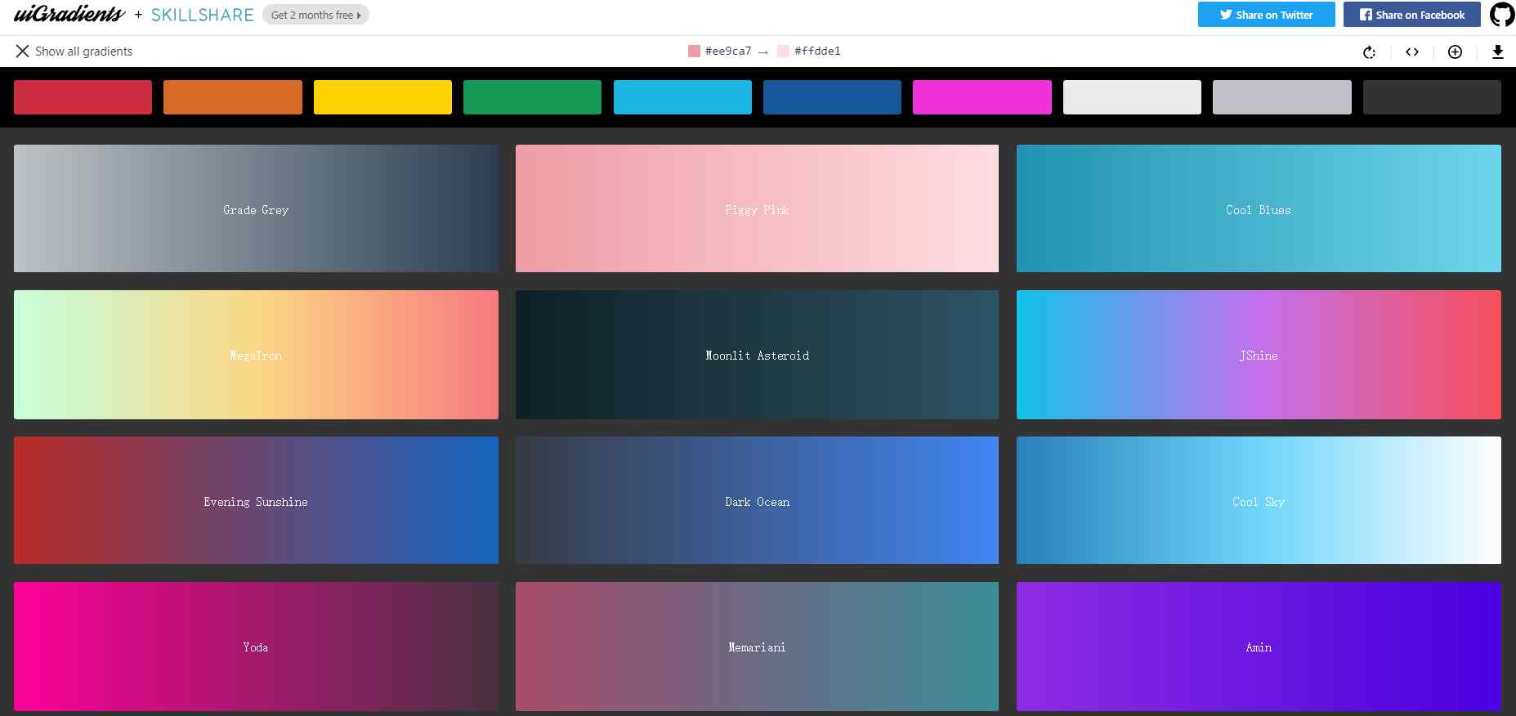Open the GitHub repository icon
The width and height of the screenshot is (1516, 716).
coord(1501,15)
